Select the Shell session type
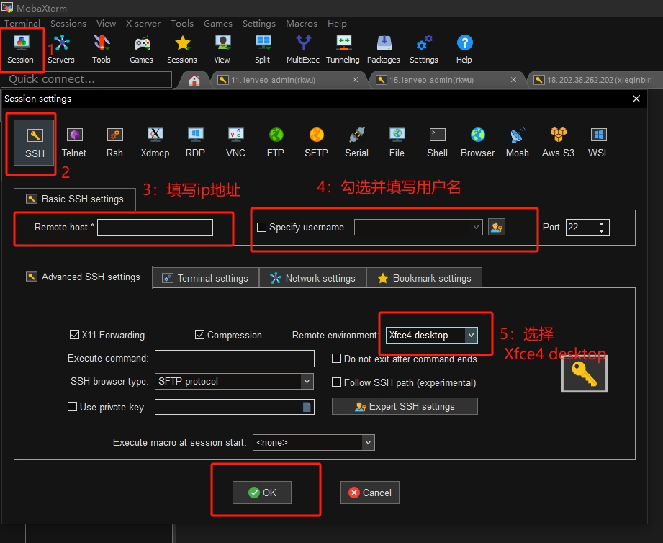 pos(437,143)
